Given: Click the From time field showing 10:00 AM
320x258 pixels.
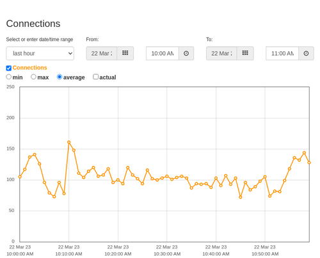Looking at the screenshot, I should coord(163,53).
